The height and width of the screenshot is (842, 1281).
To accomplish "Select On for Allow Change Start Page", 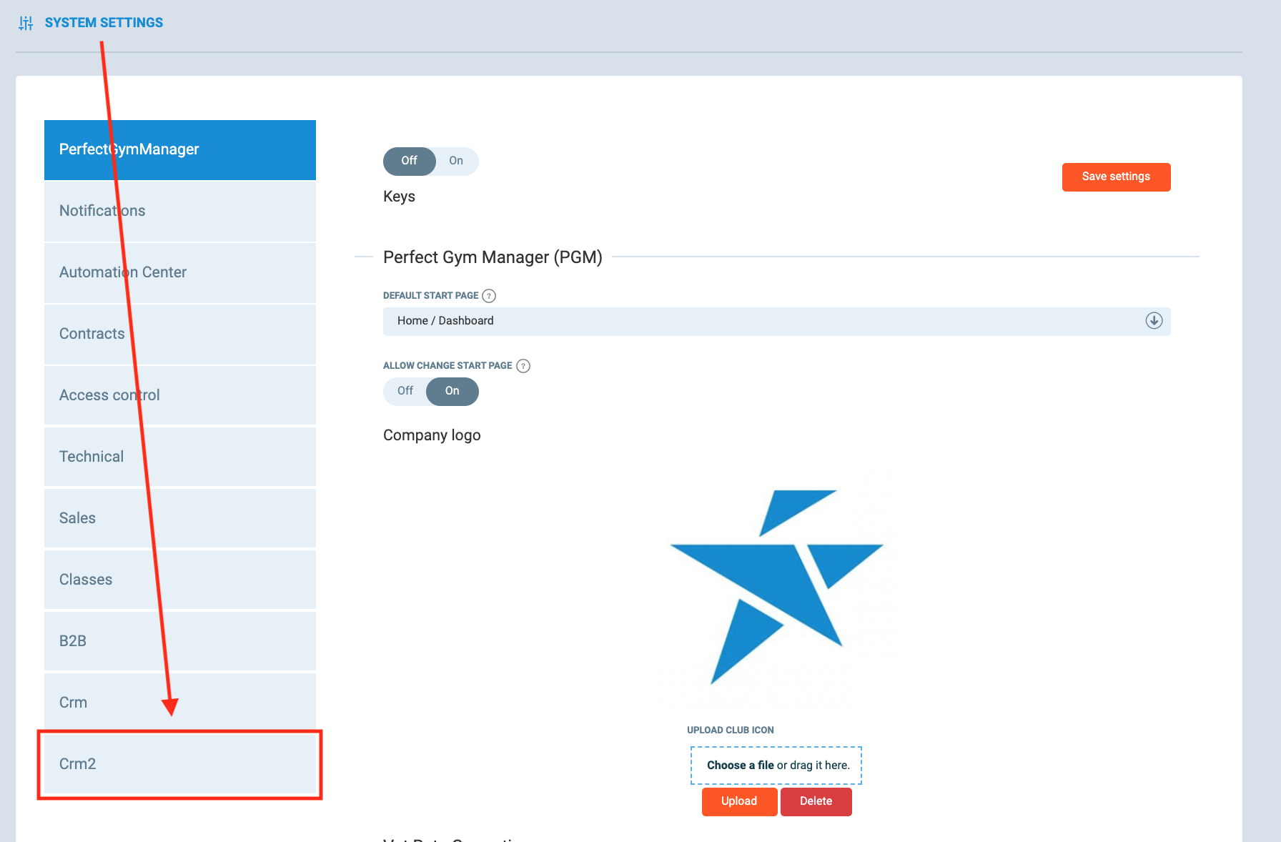I will click(x=452, y=391).
